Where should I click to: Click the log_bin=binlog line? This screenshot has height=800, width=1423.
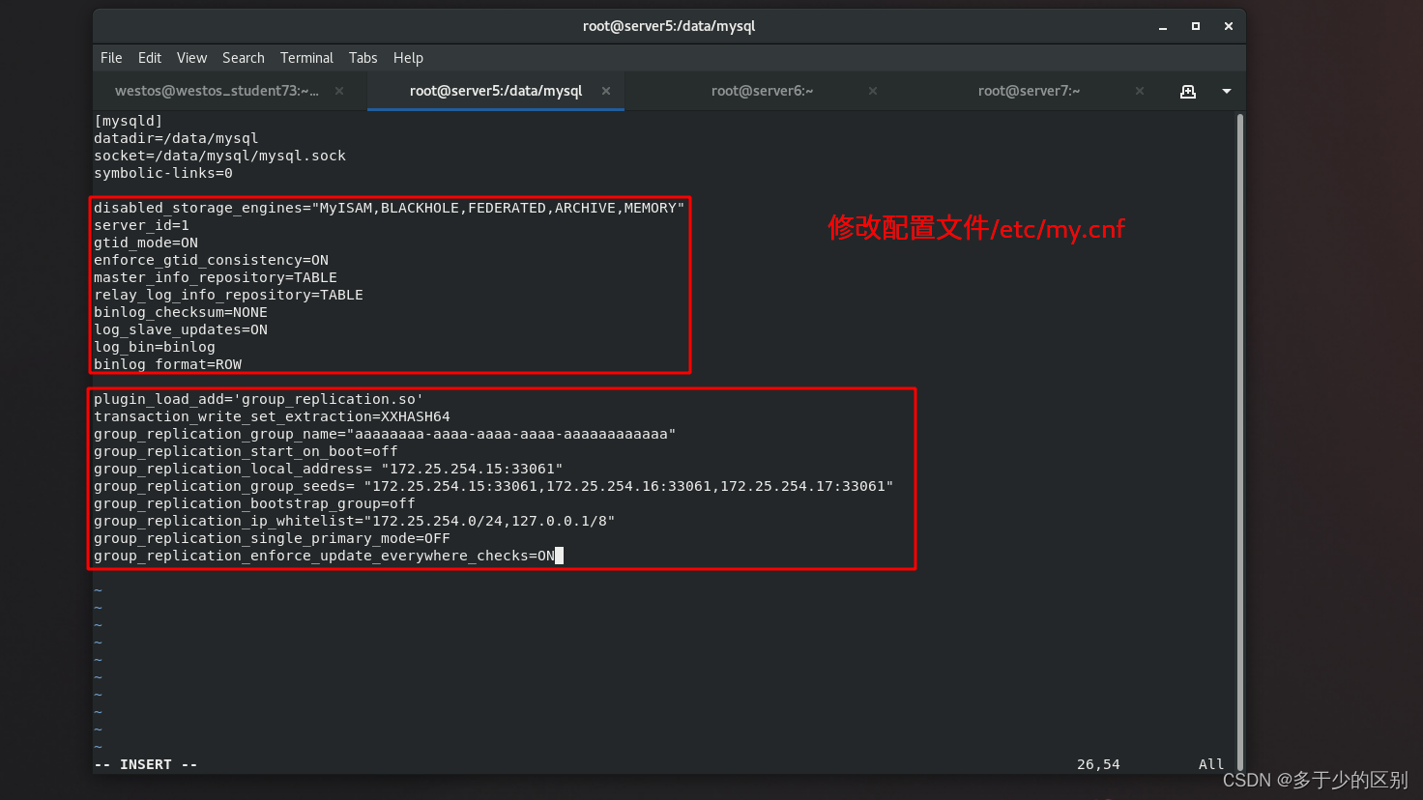click(x=155, y=347)
